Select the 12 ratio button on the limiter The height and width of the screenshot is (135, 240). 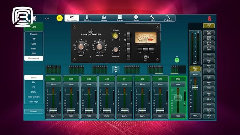click(x=128, y=40)
